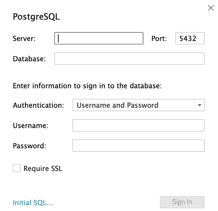Click the Username: label

[30, 126]
